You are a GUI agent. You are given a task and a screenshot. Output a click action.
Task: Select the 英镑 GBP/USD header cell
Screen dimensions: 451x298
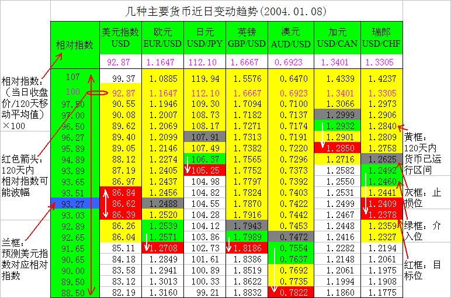click(247, 37)
